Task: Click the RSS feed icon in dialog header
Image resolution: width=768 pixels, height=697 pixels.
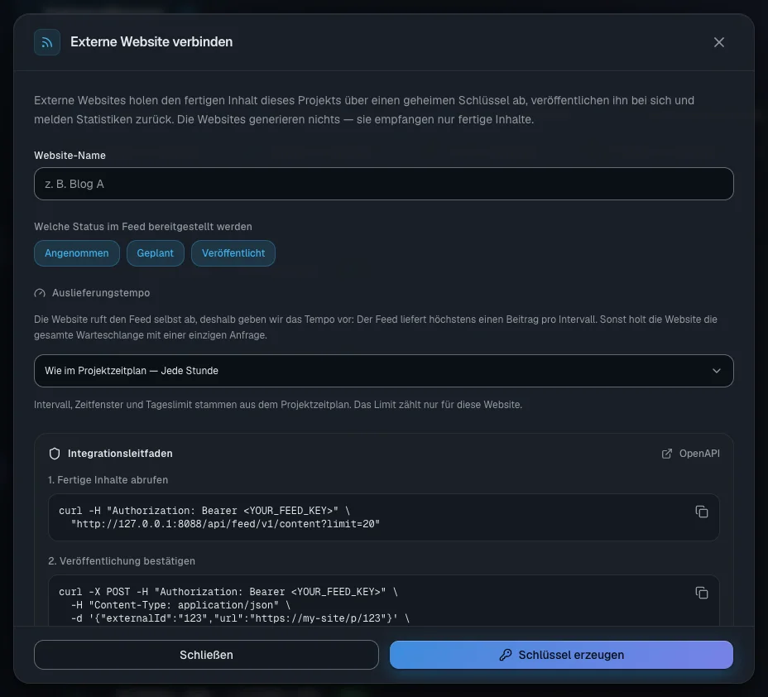Action: point(47,42)
